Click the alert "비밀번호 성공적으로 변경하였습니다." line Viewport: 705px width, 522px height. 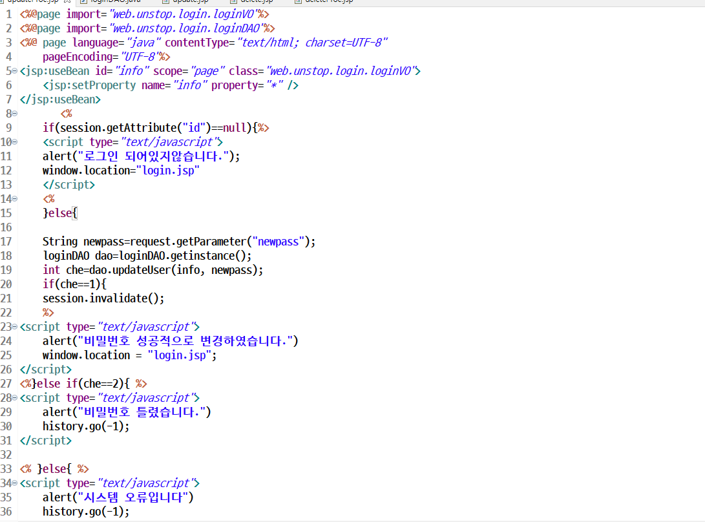tap(171, 341)
